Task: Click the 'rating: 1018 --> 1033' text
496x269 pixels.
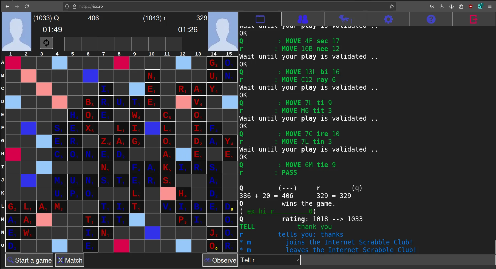Action: pos(322,219)
